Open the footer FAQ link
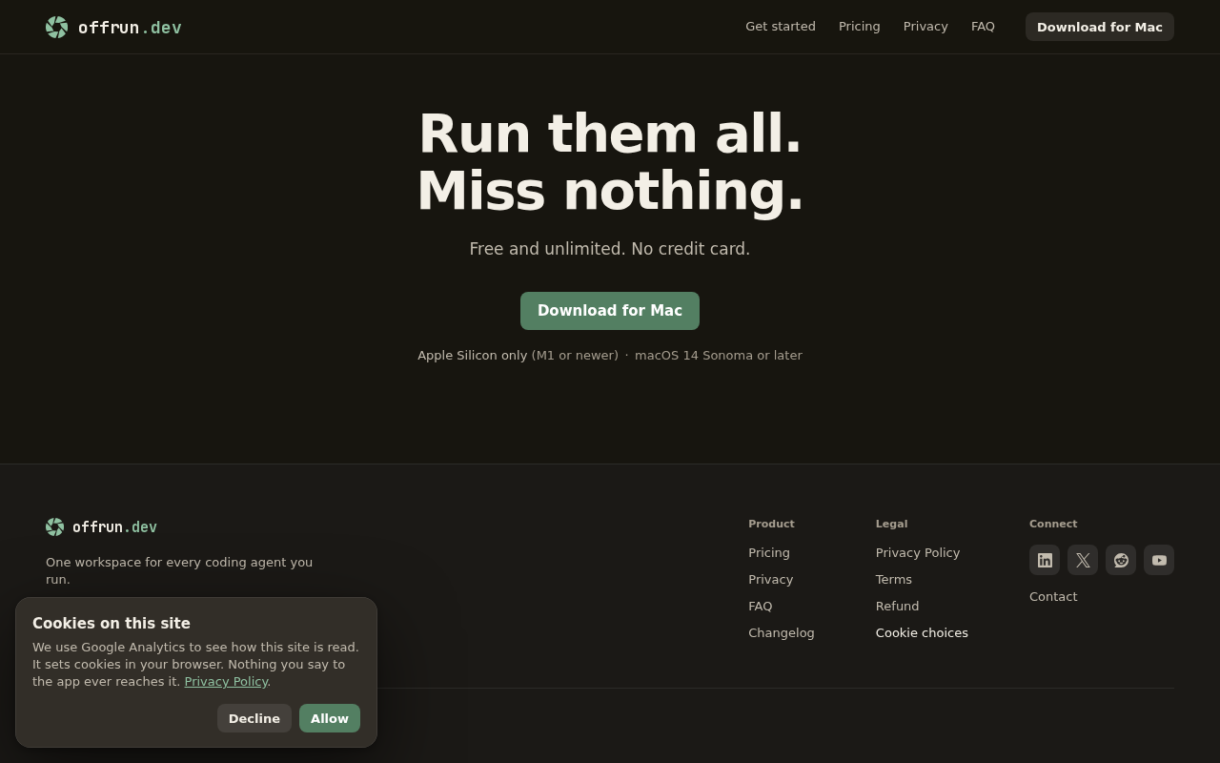Image resolution: width=1220 pixels, height=763 pixels. point(761,606)
